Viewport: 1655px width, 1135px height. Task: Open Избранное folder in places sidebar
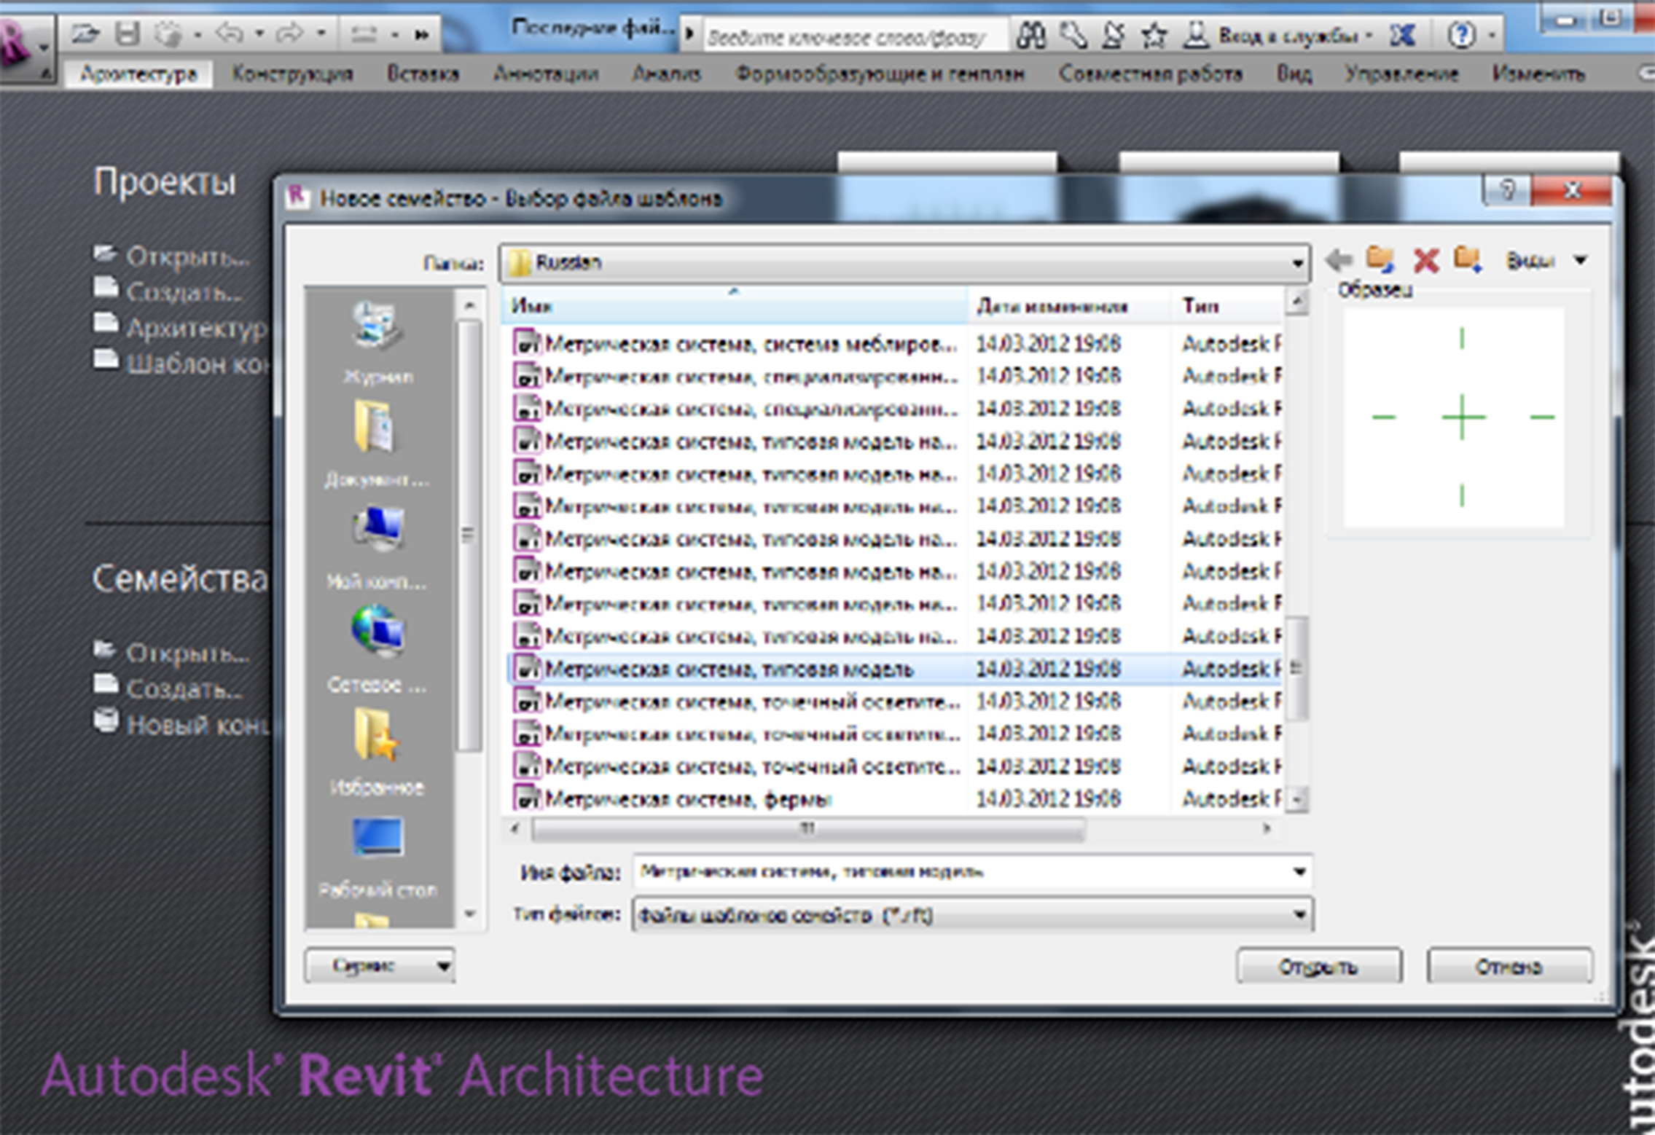(x=377, y=752)
